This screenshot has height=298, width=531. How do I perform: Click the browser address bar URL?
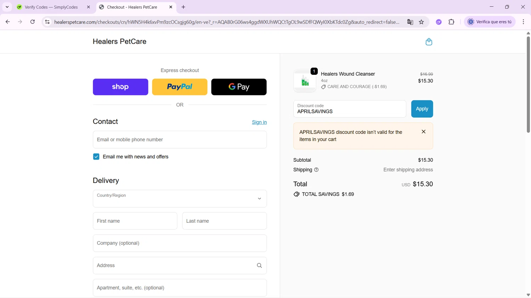point(227,22)
